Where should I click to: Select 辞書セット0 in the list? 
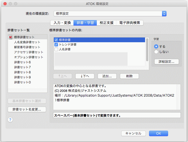28,82
